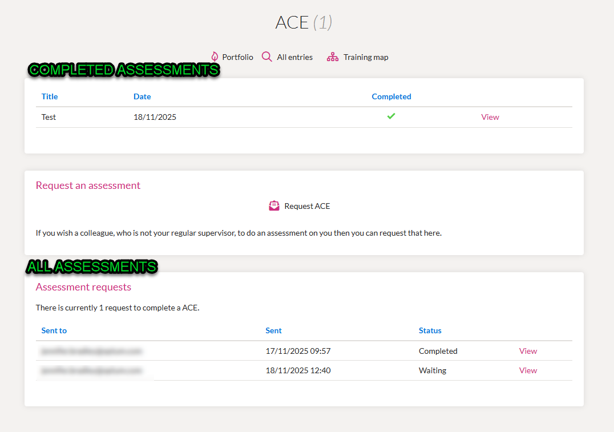Open the Portfolio link

pyautogui.click(x=237, y=57)
